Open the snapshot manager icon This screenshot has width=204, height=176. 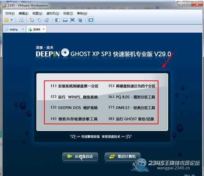tap(47, 20)
